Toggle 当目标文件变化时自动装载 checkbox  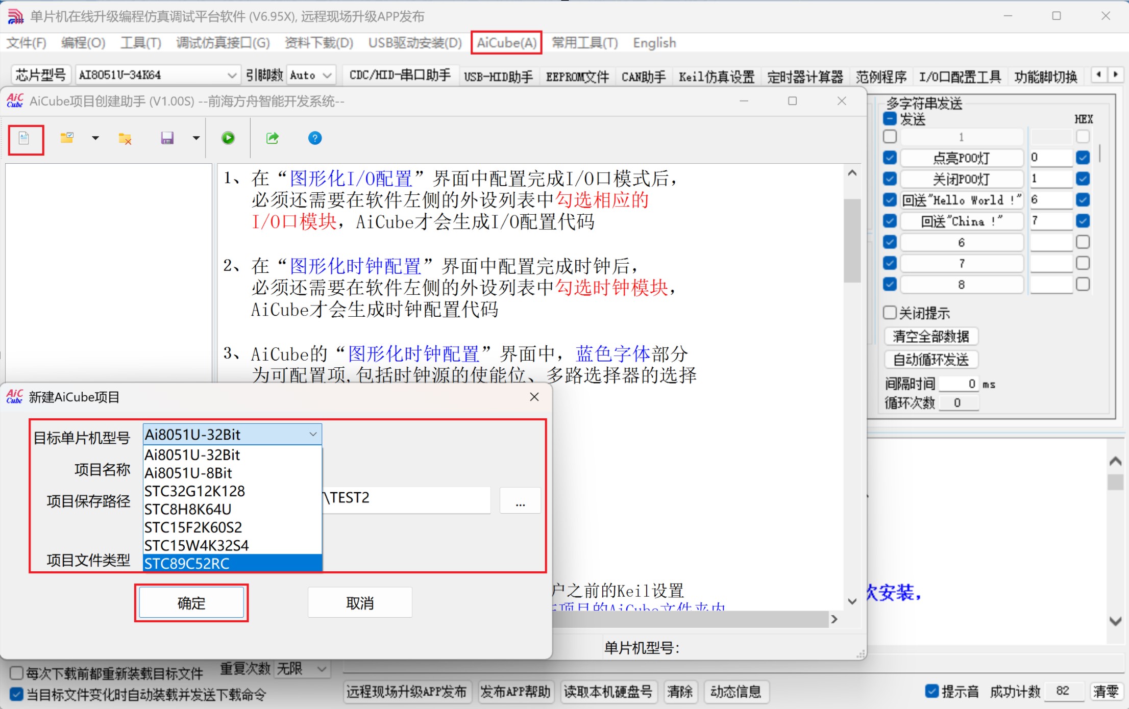coord(16,694)
